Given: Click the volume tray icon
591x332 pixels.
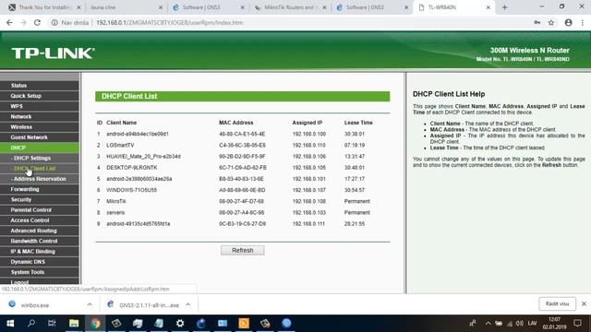Looking at the screenshot, I should 520,324.
